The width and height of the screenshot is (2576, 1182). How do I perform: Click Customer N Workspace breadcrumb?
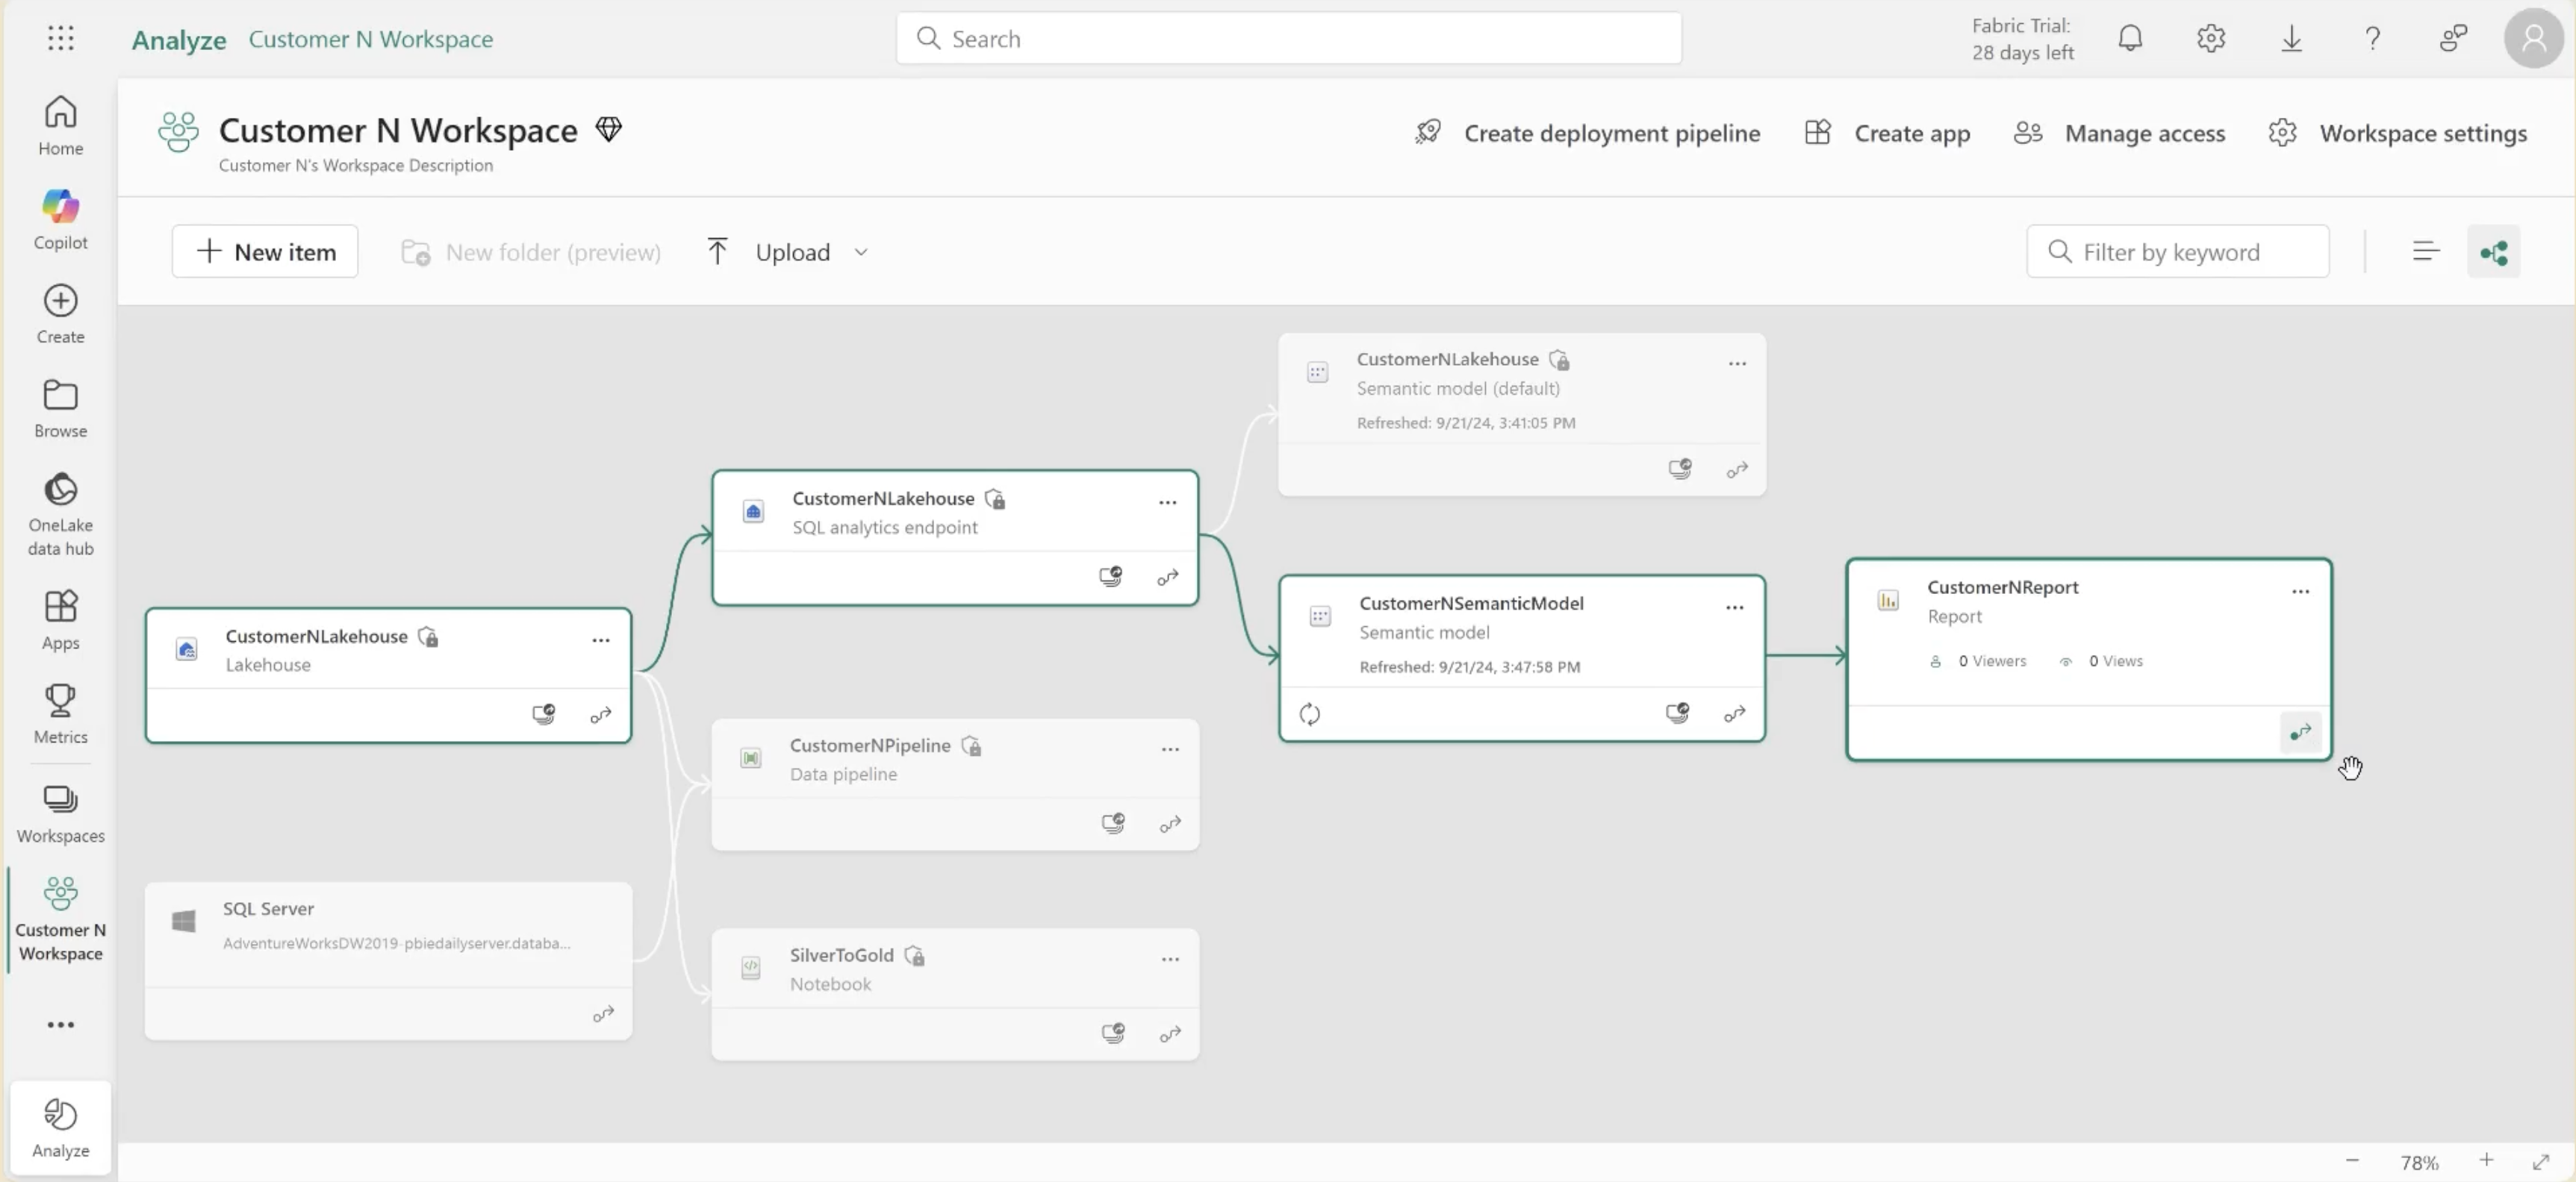[371, 39]
